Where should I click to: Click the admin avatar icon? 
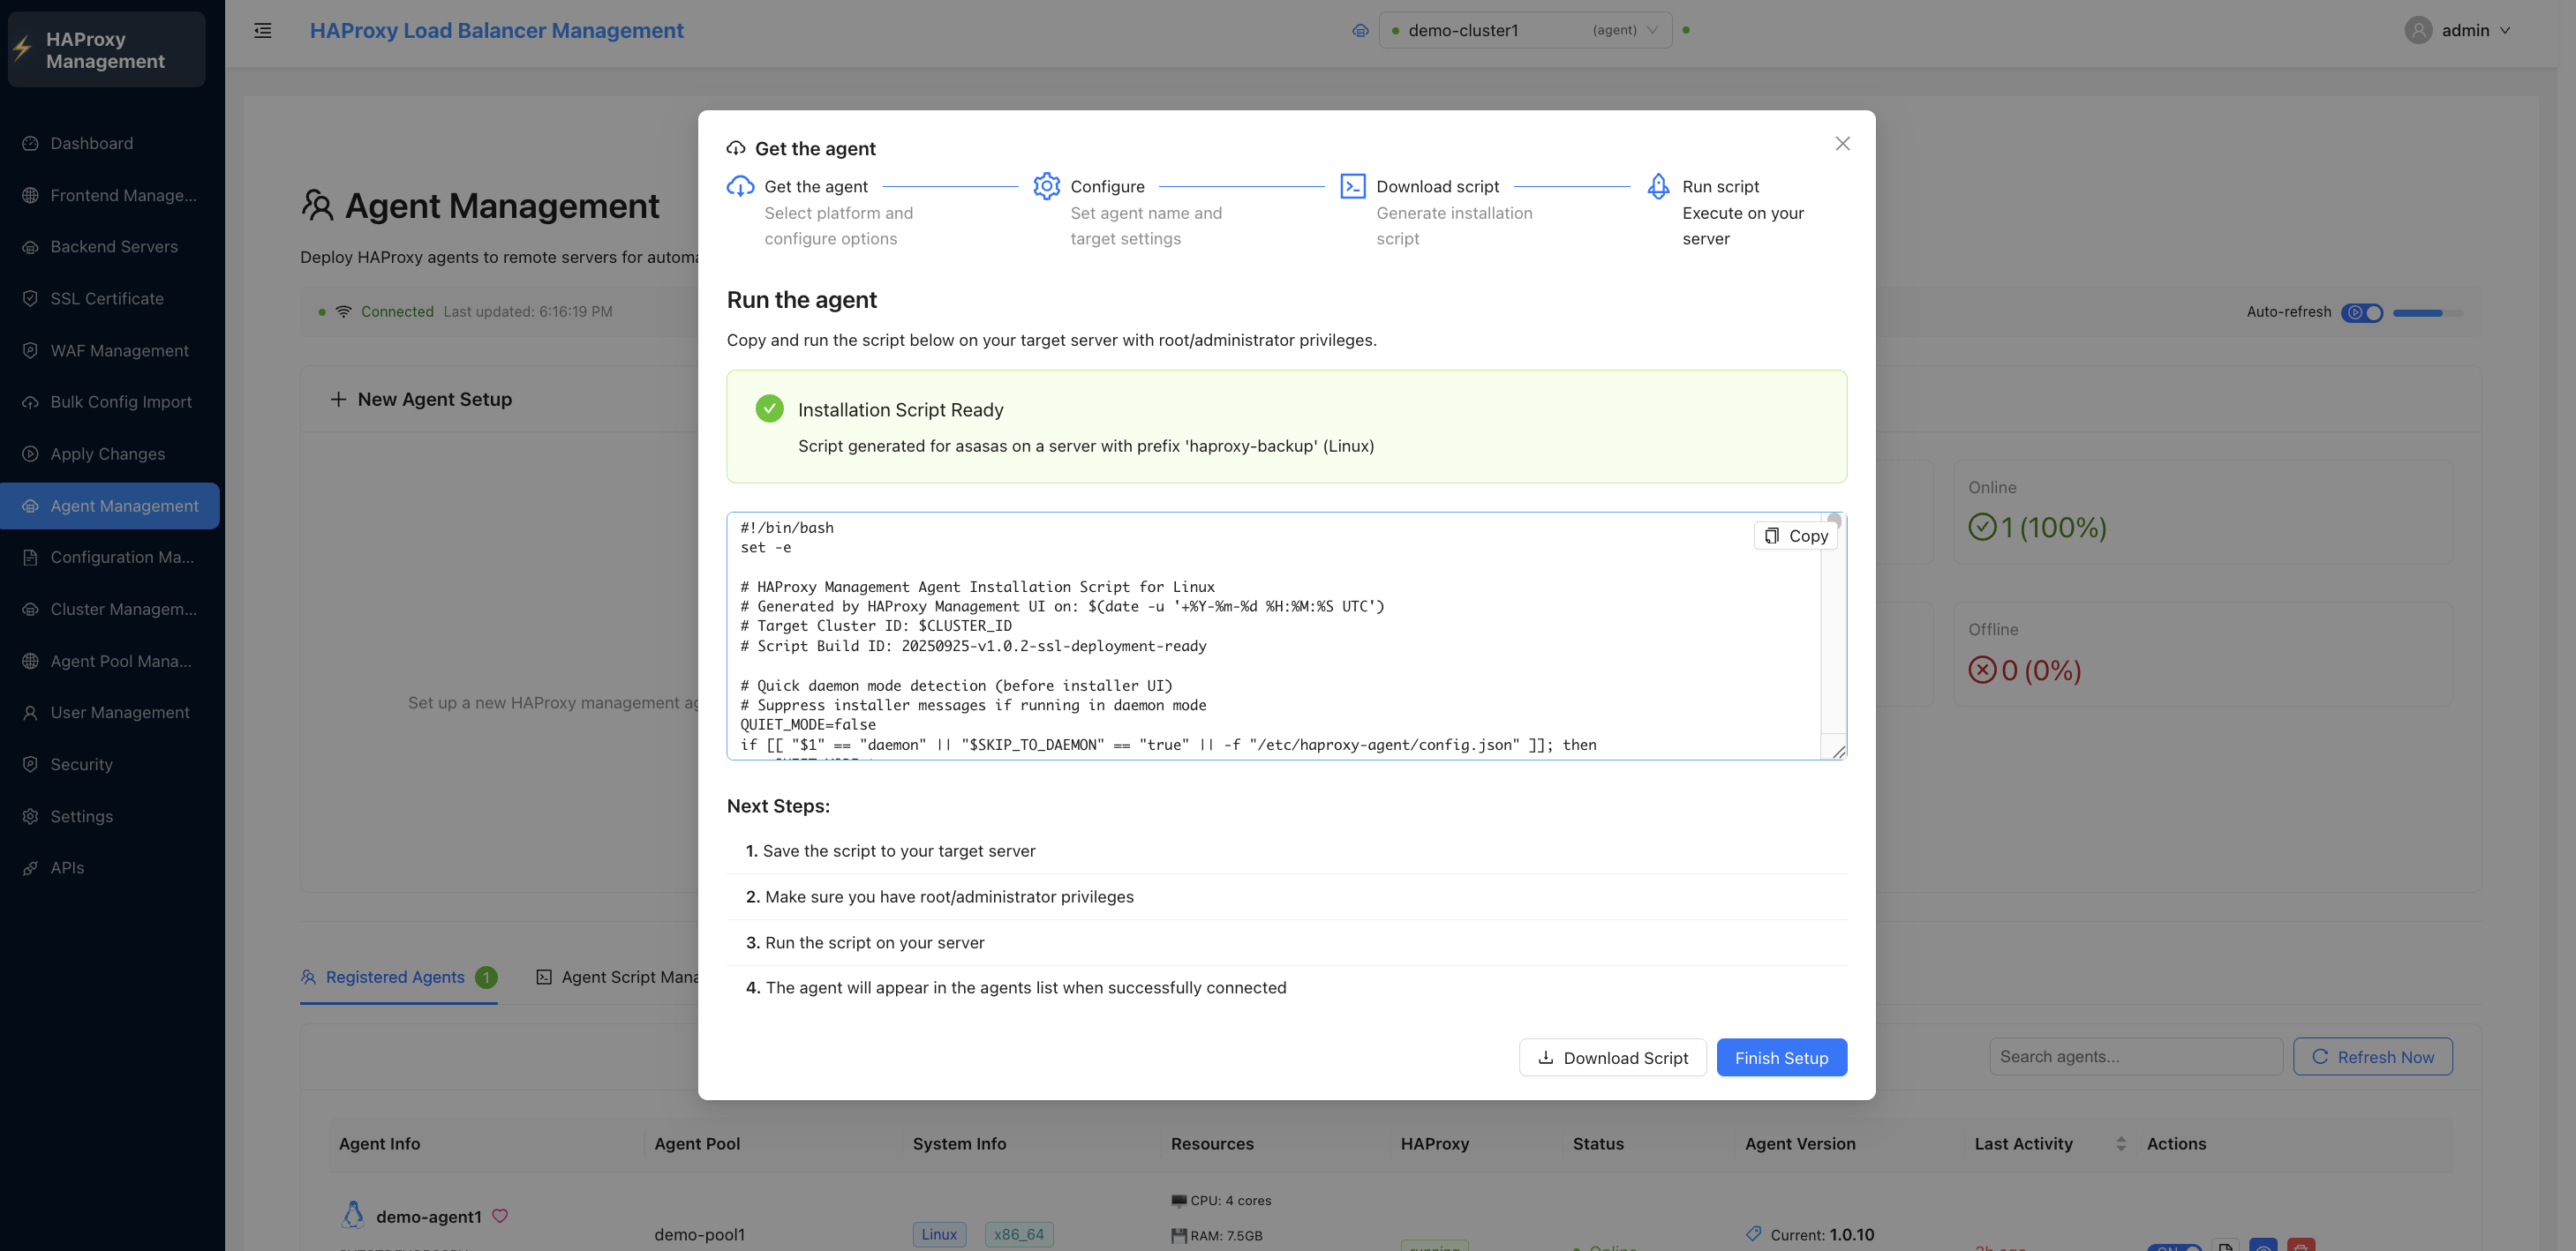point(2418,30)
